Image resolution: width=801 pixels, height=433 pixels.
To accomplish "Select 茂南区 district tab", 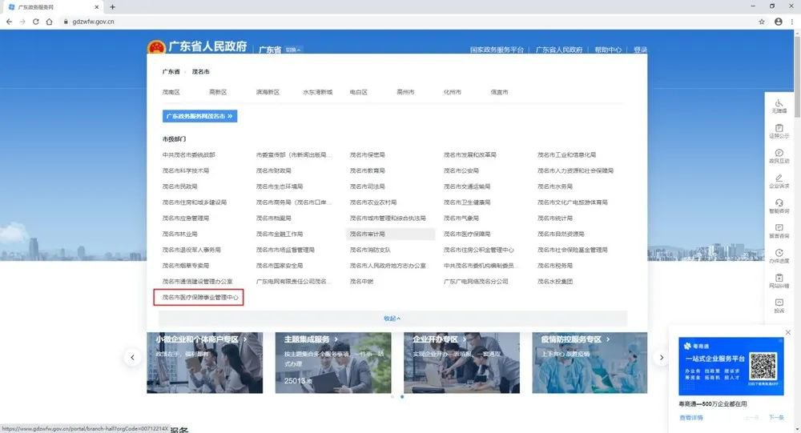I will click(171, 92).
